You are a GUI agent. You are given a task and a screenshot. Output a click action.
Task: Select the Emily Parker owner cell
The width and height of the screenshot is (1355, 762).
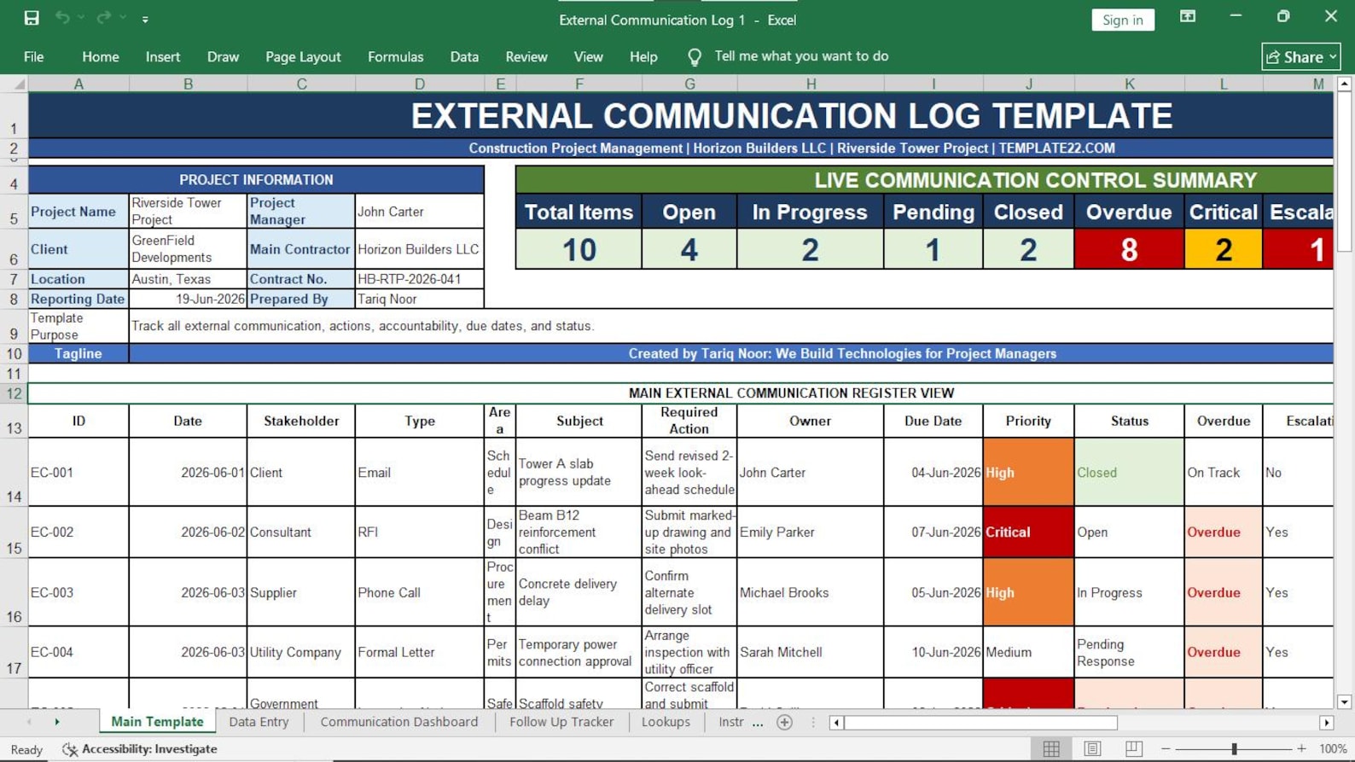coord(810,532)
